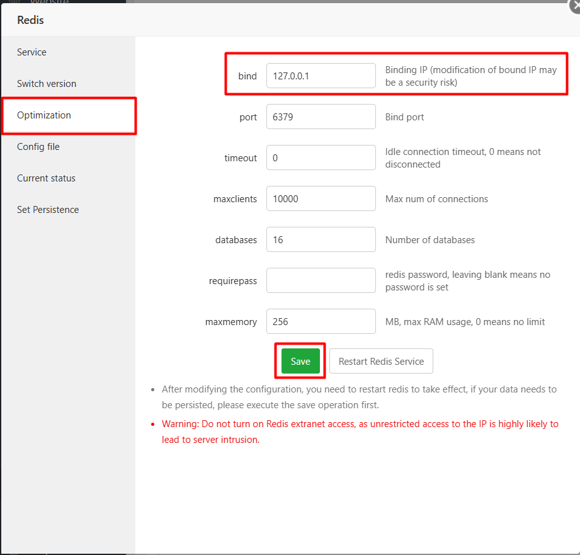This screenshot has height=555, width=580.
Task: Switch to the Switch version section
Action: pyautogui.click(x=47, y=83)
